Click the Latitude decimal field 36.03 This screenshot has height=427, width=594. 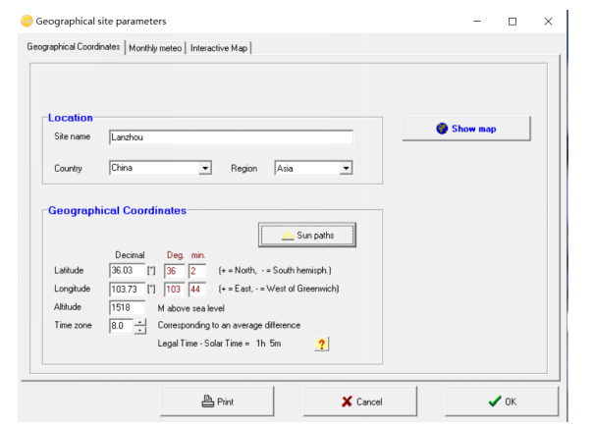pos(127,271)
